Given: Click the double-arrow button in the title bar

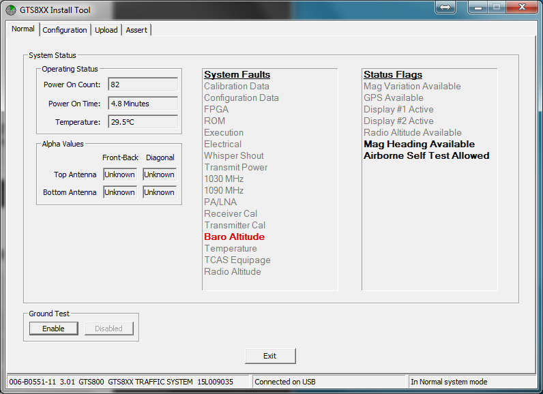Looking at the screenshot, I should click(x=445, y=7).
